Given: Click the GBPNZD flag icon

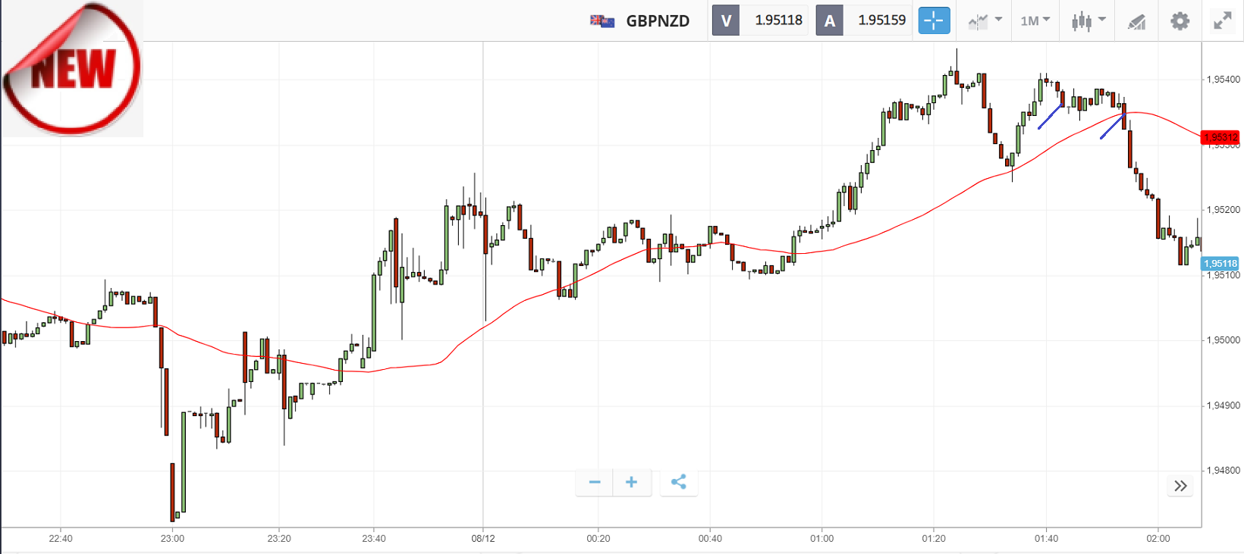Looking at the screenshot, I should pyautogui.click(x=602, y=20).
